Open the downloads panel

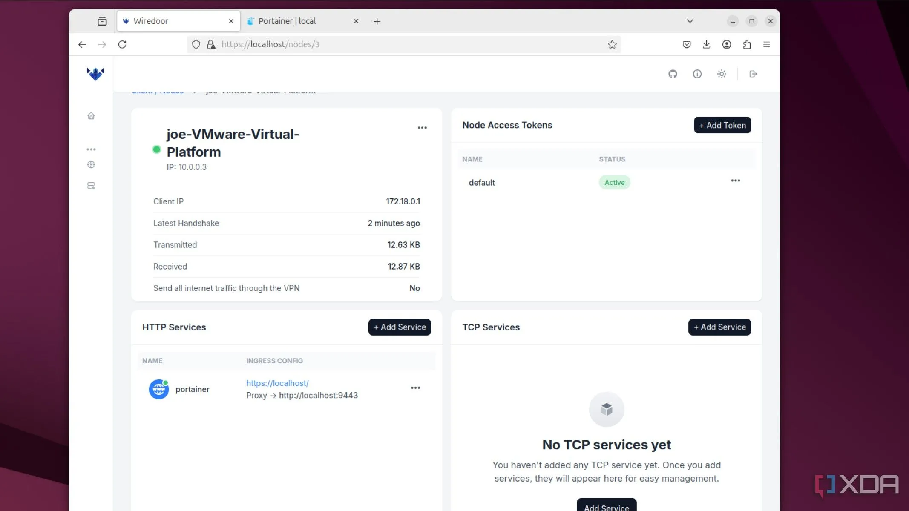click(x=706, y=44)
